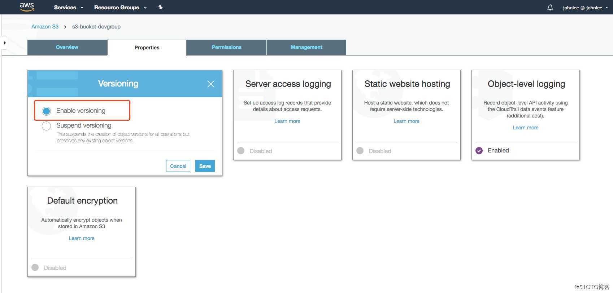This screenshot has height=293, width=613.
Task: Open the Server access logging card title
Action: 288,84
